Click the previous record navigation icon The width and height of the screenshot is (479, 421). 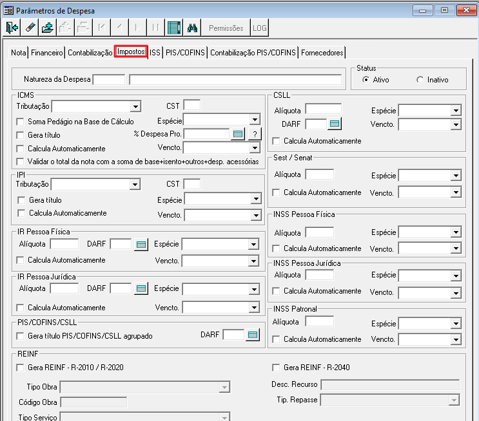click(119, 28)
